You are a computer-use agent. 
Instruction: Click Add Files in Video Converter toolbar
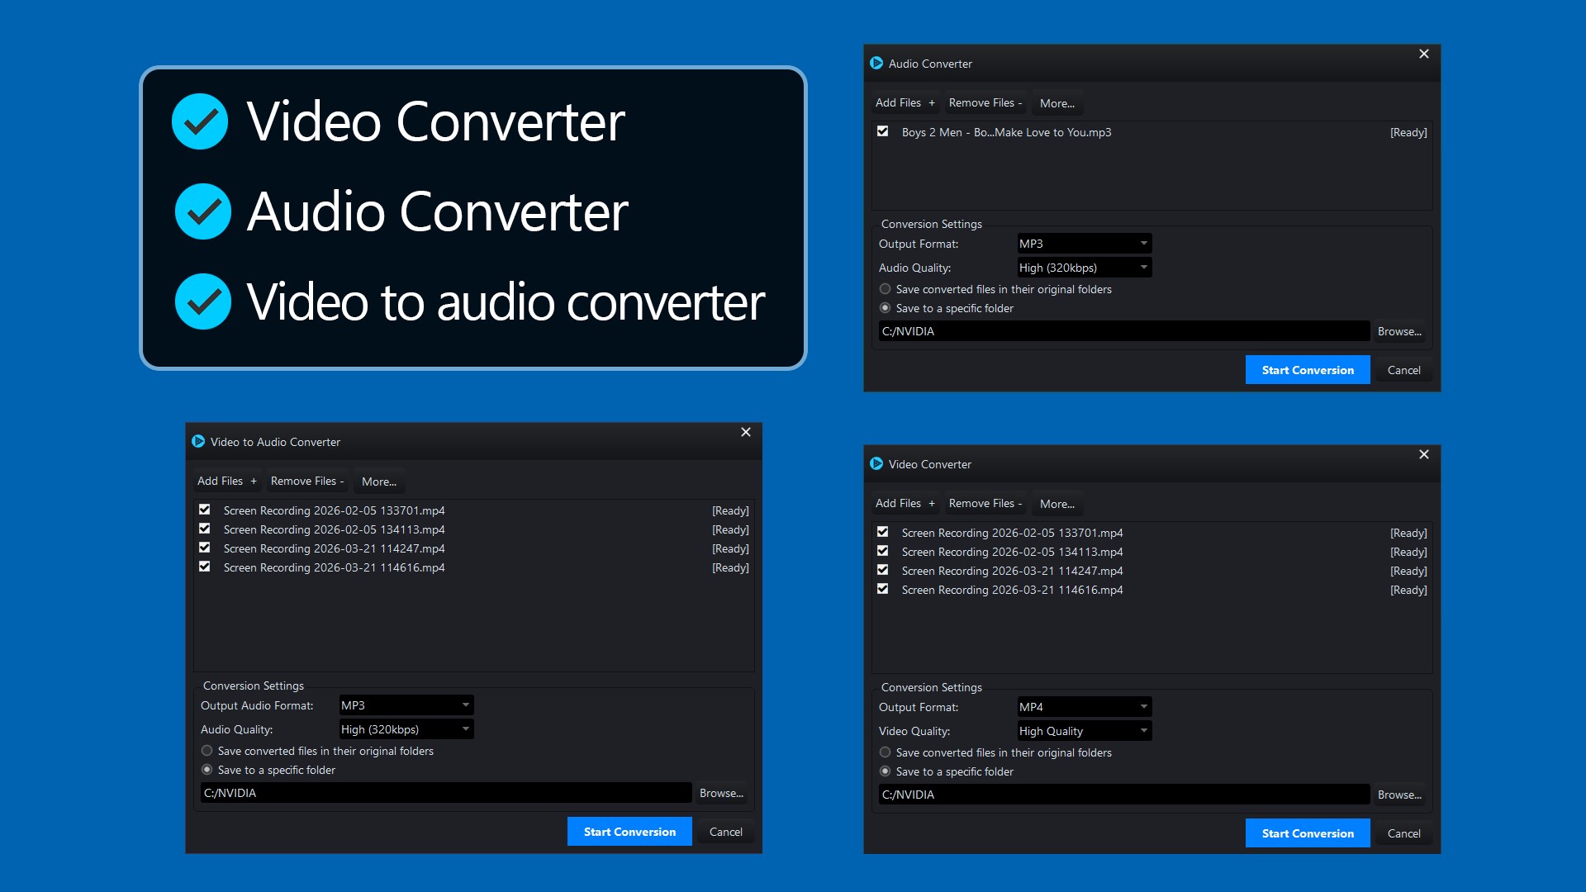(905, 503)
